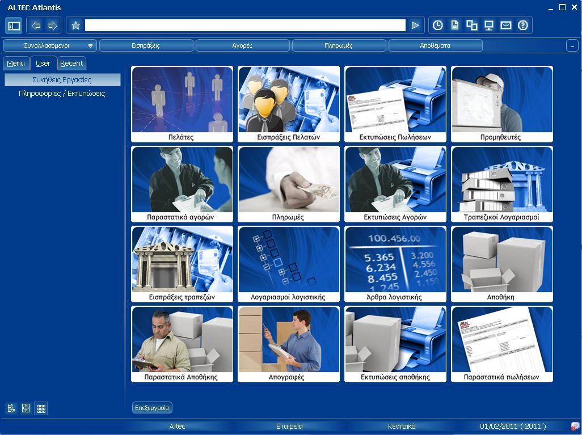Open the Εκτυπώσεις Αγορών tile

[395, 184]
